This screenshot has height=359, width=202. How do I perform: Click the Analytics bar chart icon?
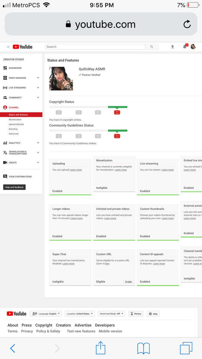(5, 143)
